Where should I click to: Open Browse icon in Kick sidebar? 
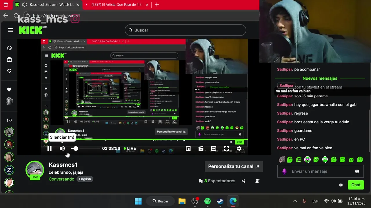point(9,60)
